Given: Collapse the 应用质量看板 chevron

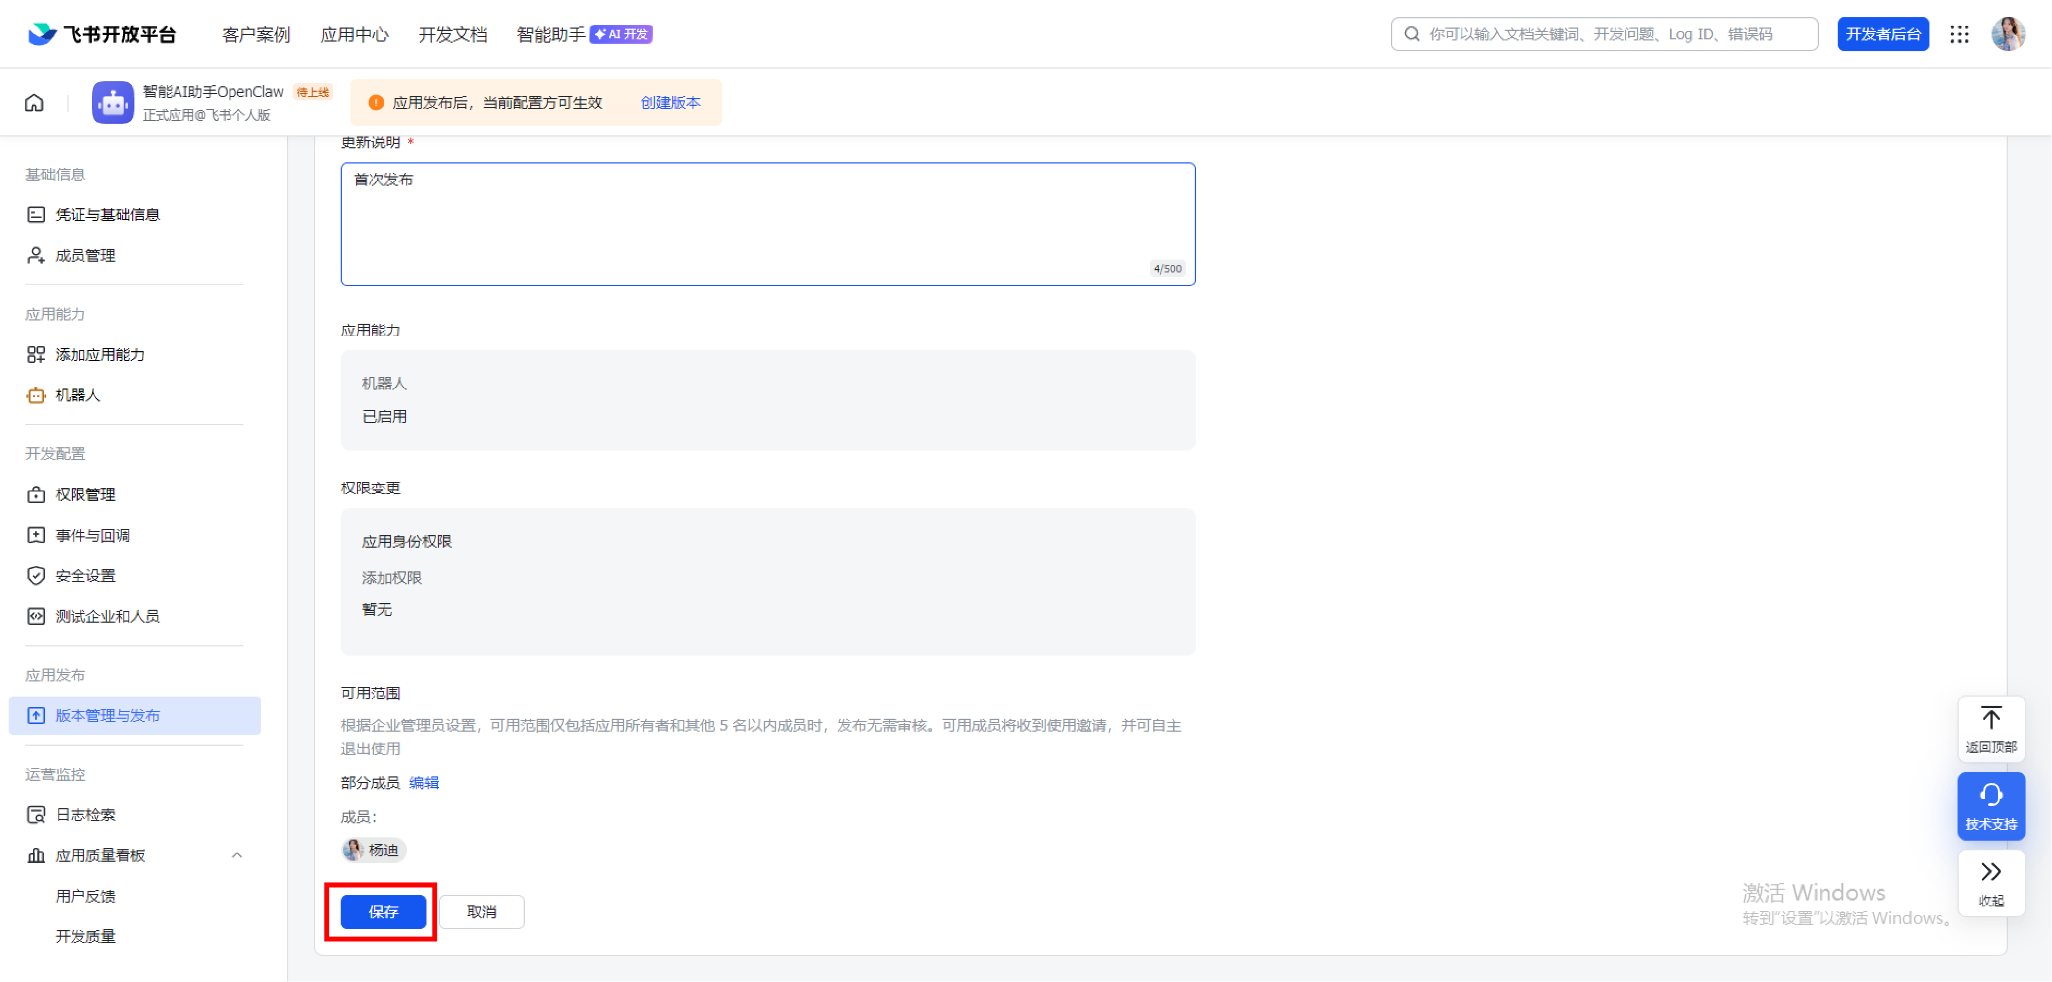Looking at the screenshot, I should [236, 855].
